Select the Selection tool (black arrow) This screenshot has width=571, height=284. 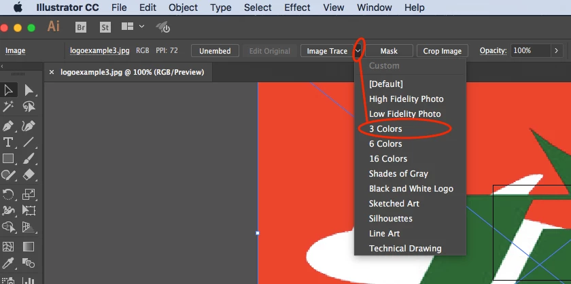point(8,90)
